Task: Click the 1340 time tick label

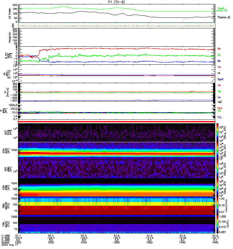Action: pyautogui.click(x=182, y=243)
